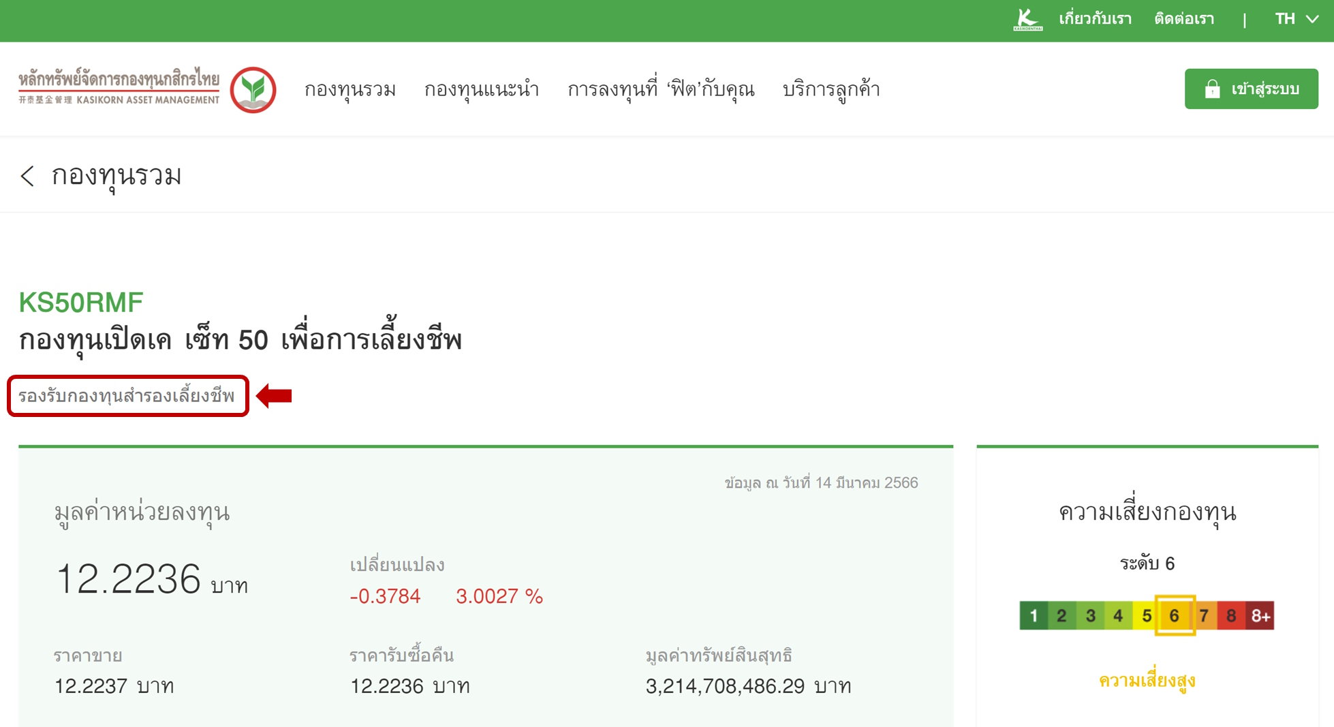
Task: Click the date ข้อมูล ณ วันที่ 14 มีนาคม 2566
Action: pos(821,483)
